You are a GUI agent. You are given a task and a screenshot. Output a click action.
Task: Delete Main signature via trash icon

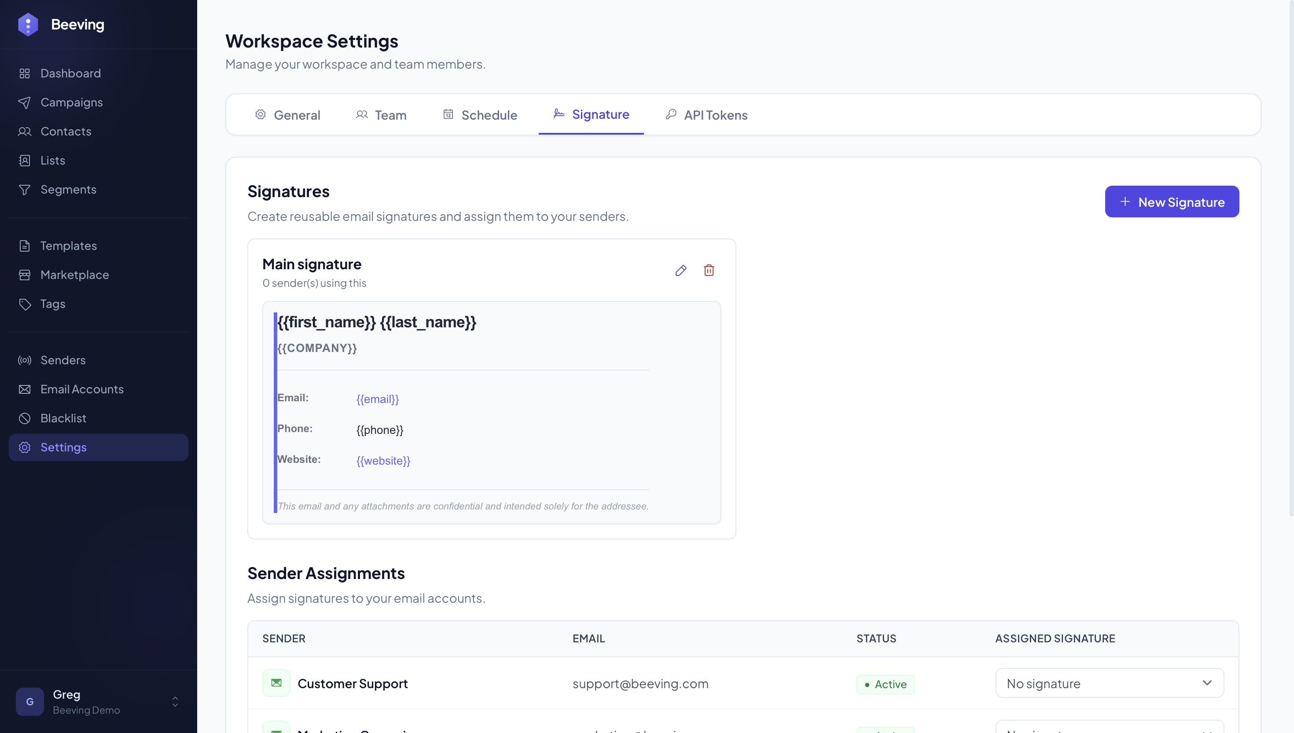tap(709, 270)
